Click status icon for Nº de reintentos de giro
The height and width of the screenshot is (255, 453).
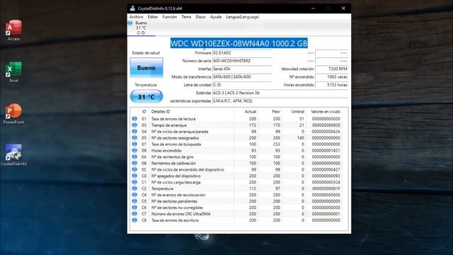pyautogui.click(x=134, y=157)
